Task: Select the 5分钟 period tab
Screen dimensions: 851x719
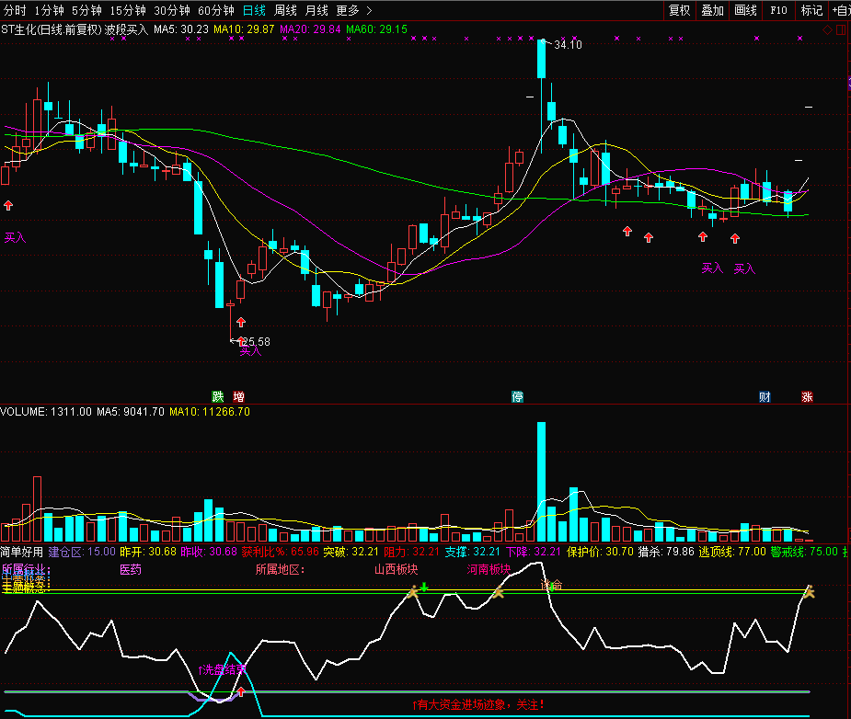Action: pyautogui.click(x=86, y=10)
